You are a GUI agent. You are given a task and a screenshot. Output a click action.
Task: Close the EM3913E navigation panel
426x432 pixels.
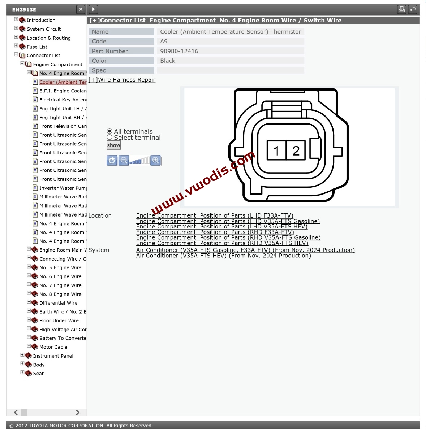point(81,9)
